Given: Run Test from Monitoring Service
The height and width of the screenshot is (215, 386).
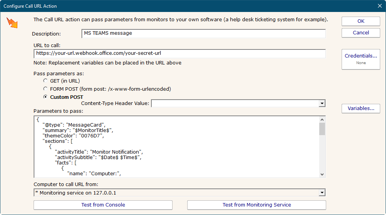Looking at the screenshot, I should point(257,205).
